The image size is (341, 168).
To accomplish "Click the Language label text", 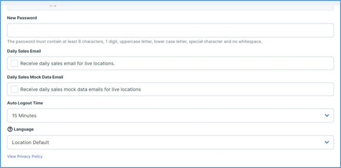I will click(24, 129).
